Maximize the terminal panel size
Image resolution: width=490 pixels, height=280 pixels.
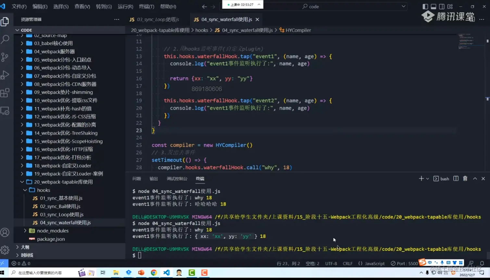click(x=475, y=179)
